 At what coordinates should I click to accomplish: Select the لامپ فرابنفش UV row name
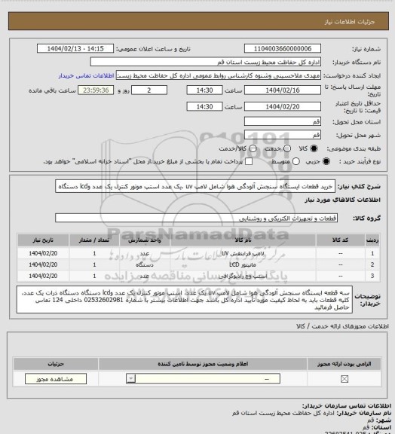[243, 253]
